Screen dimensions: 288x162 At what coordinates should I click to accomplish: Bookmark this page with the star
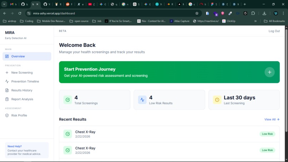pyautogui.click(x=197, y=13)
